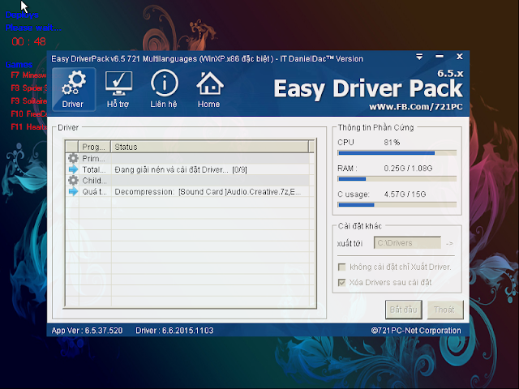Click the F9 Solitaire desktop entry

coord(29,100)
